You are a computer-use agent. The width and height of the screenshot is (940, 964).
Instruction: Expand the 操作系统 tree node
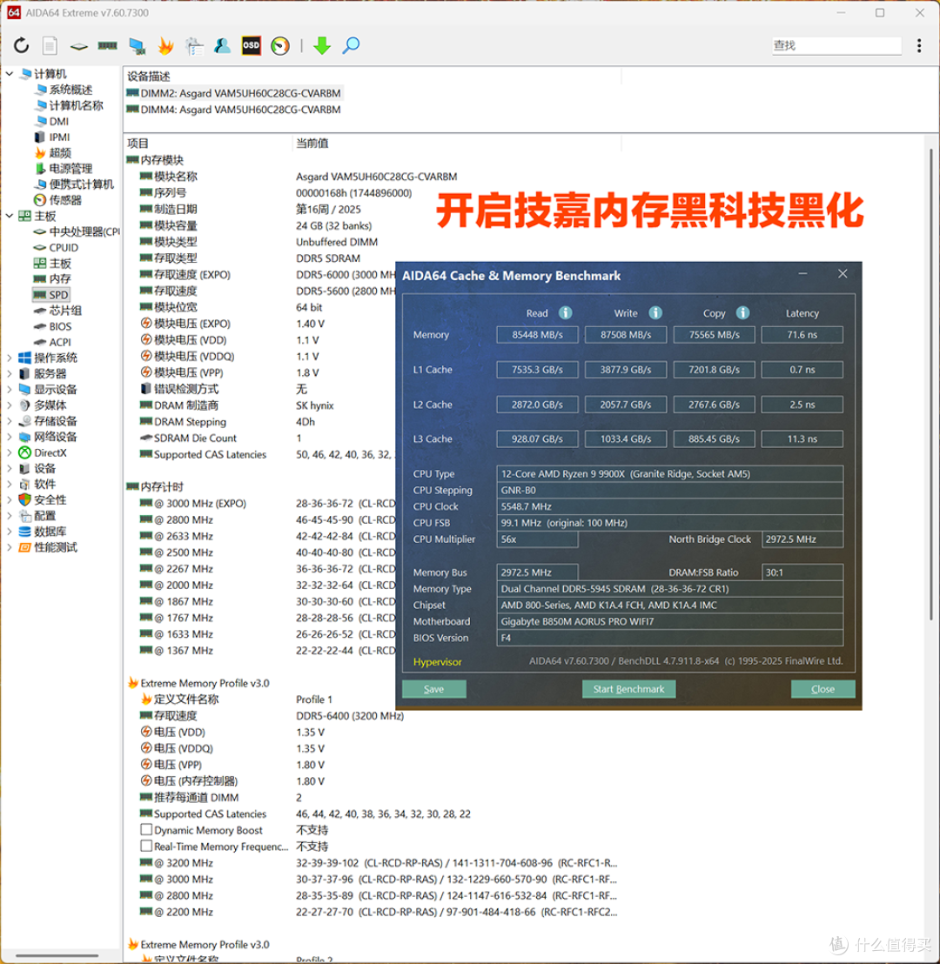10,358
